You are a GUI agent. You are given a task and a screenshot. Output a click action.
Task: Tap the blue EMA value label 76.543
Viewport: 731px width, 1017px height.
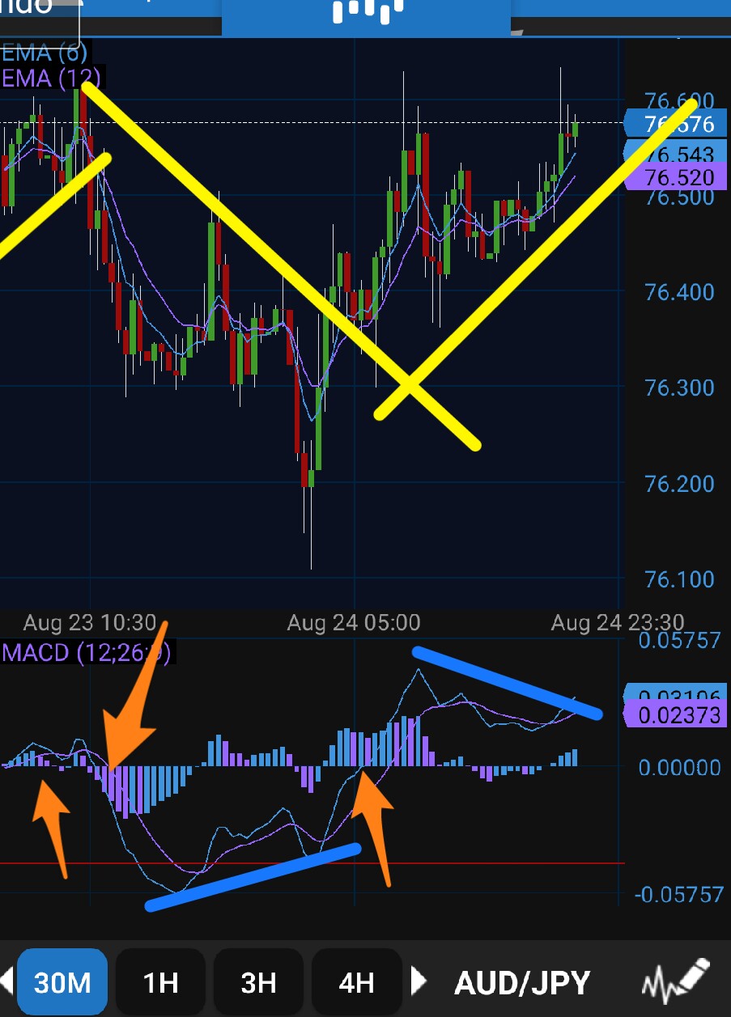click(x=678, y=154)
